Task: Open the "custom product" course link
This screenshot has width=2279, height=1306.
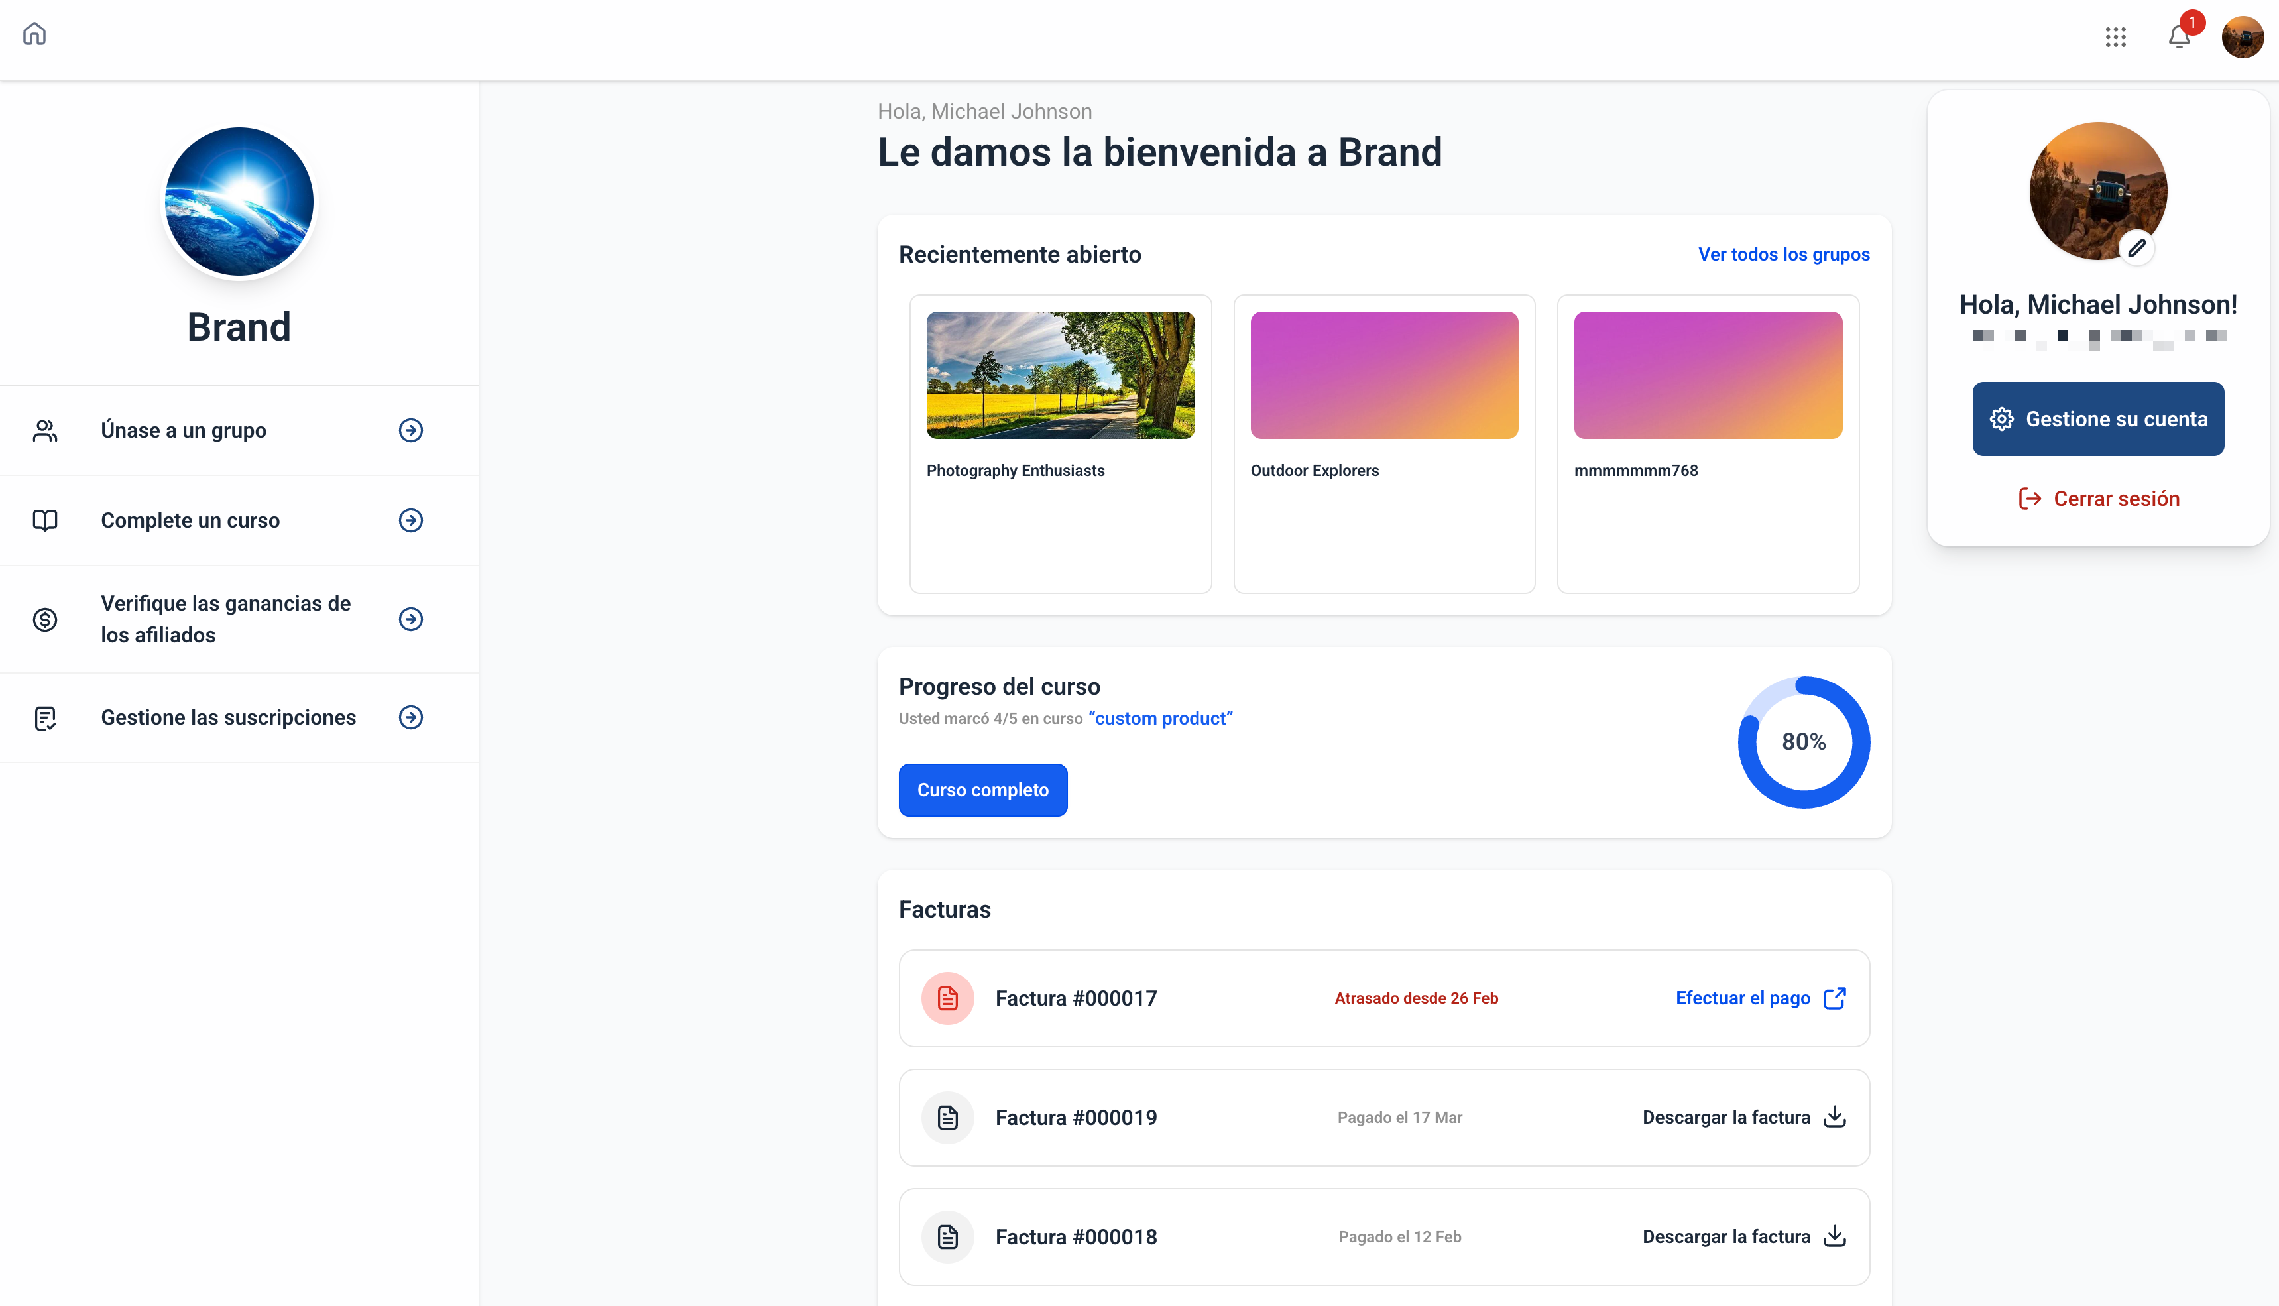Action: 1161,719
